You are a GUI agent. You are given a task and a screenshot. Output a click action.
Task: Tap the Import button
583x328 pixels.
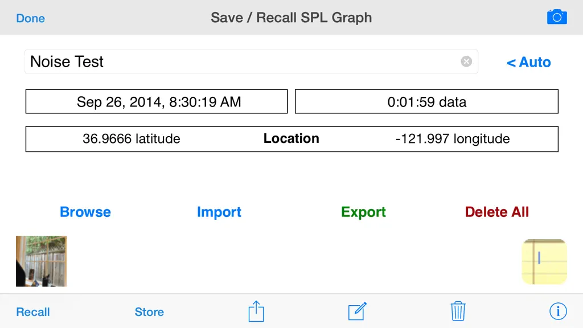[219, 212]
